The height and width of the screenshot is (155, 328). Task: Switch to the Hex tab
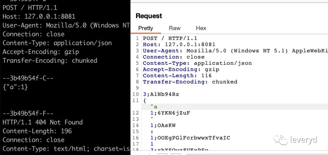201,28
